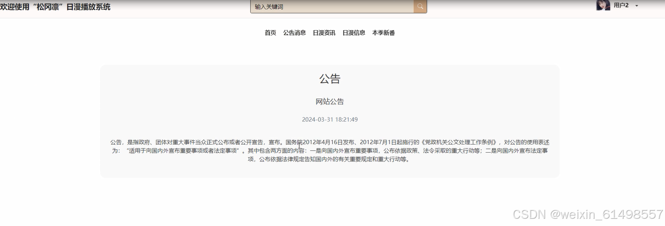Click the search magnifier button
Screen dimensions: 665x226
[x=420, y=6]
